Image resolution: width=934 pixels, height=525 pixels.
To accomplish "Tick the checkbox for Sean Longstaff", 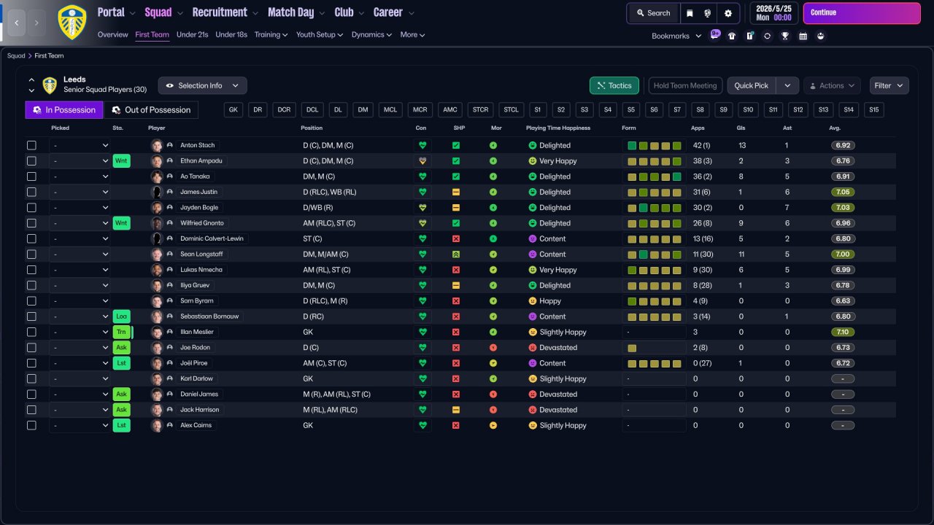I will tap(31, 254).
